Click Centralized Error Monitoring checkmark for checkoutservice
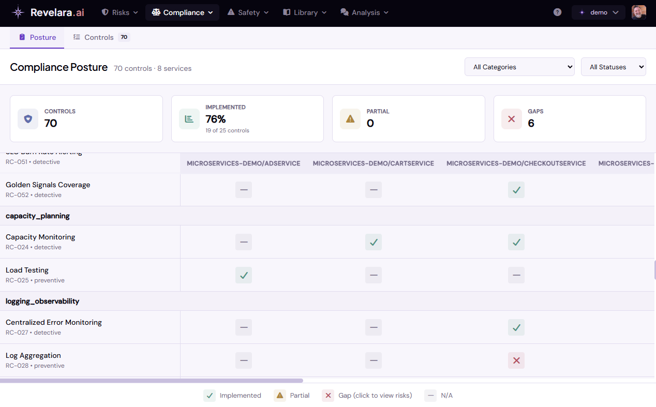 [x=516, y=327]
